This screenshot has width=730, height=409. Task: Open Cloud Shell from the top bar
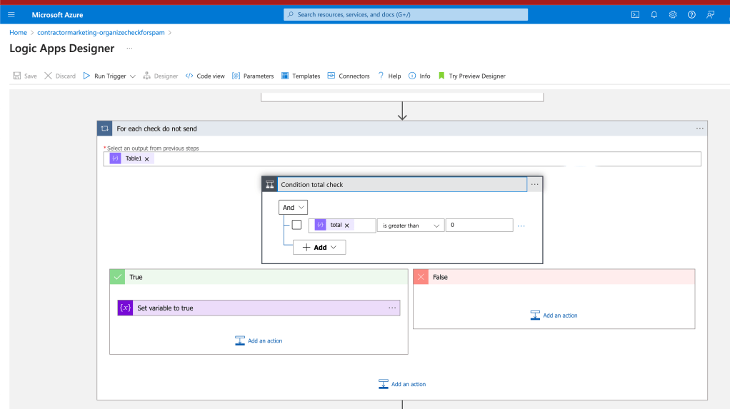pos(635,14)
